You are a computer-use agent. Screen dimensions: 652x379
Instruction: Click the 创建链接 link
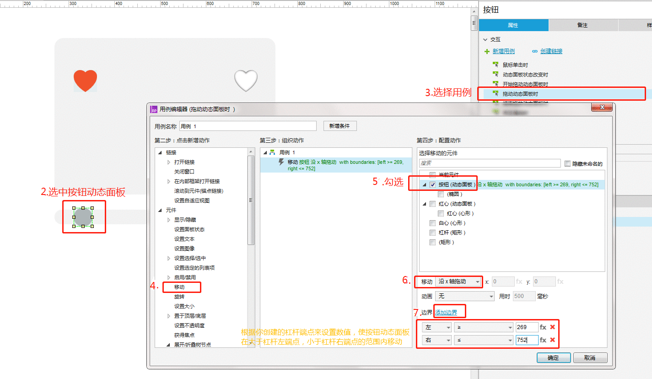pos(551,51)
